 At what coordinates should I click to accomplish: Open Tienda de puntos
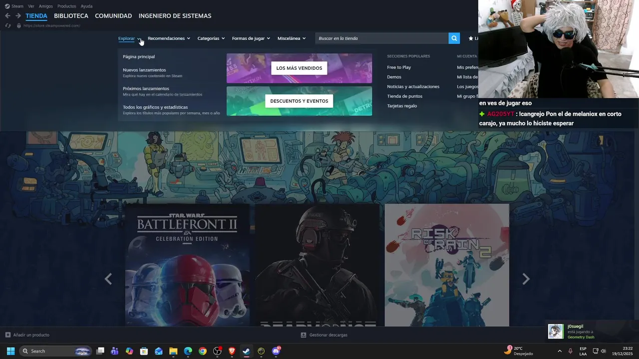(x=404, y=96)
